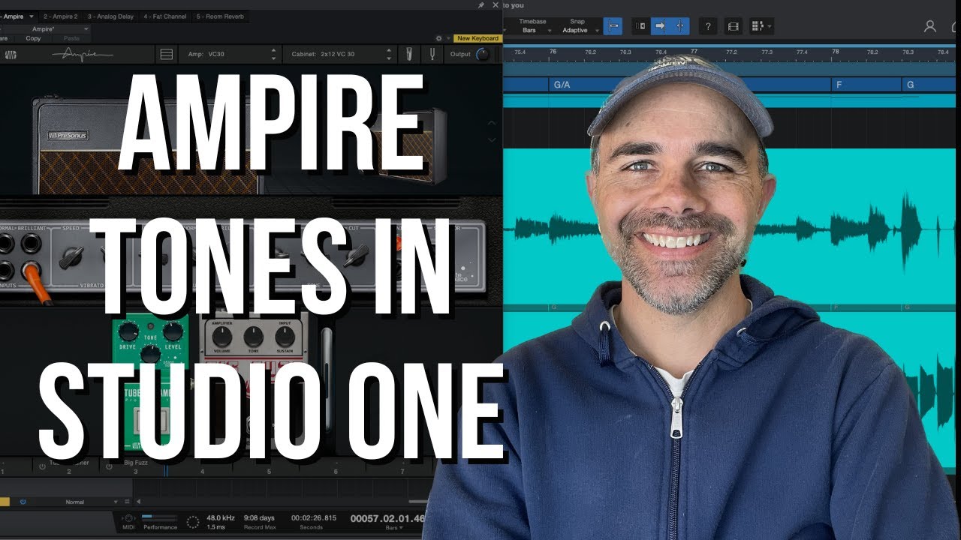Click the Big Fuzz Tone knob

(x=254, y=337)
